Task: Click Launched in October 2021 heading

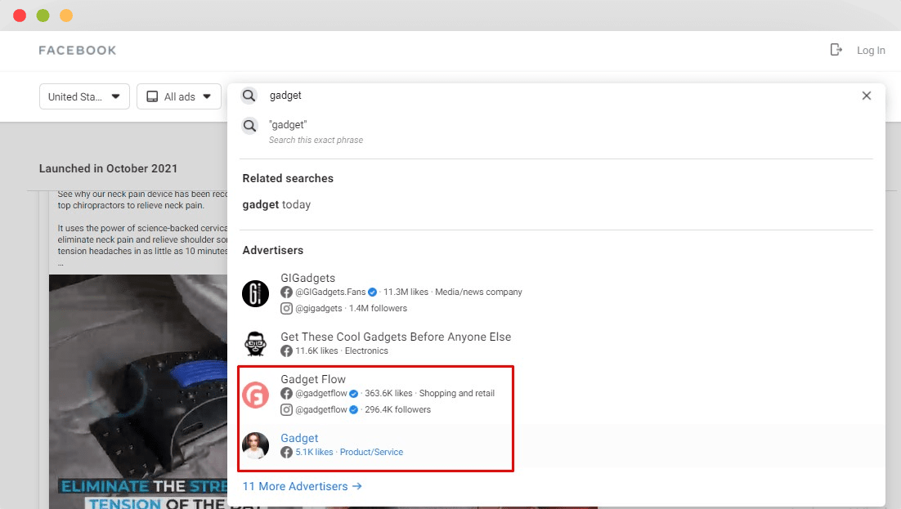Action: [x=108, y=168]
